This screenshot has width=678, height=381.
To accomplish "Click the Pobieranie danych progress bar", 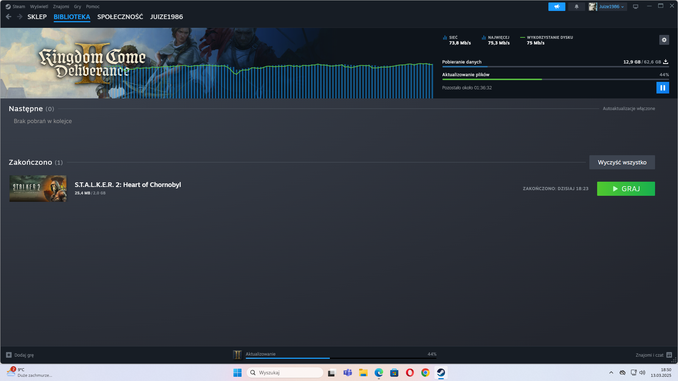I will 555,67.
